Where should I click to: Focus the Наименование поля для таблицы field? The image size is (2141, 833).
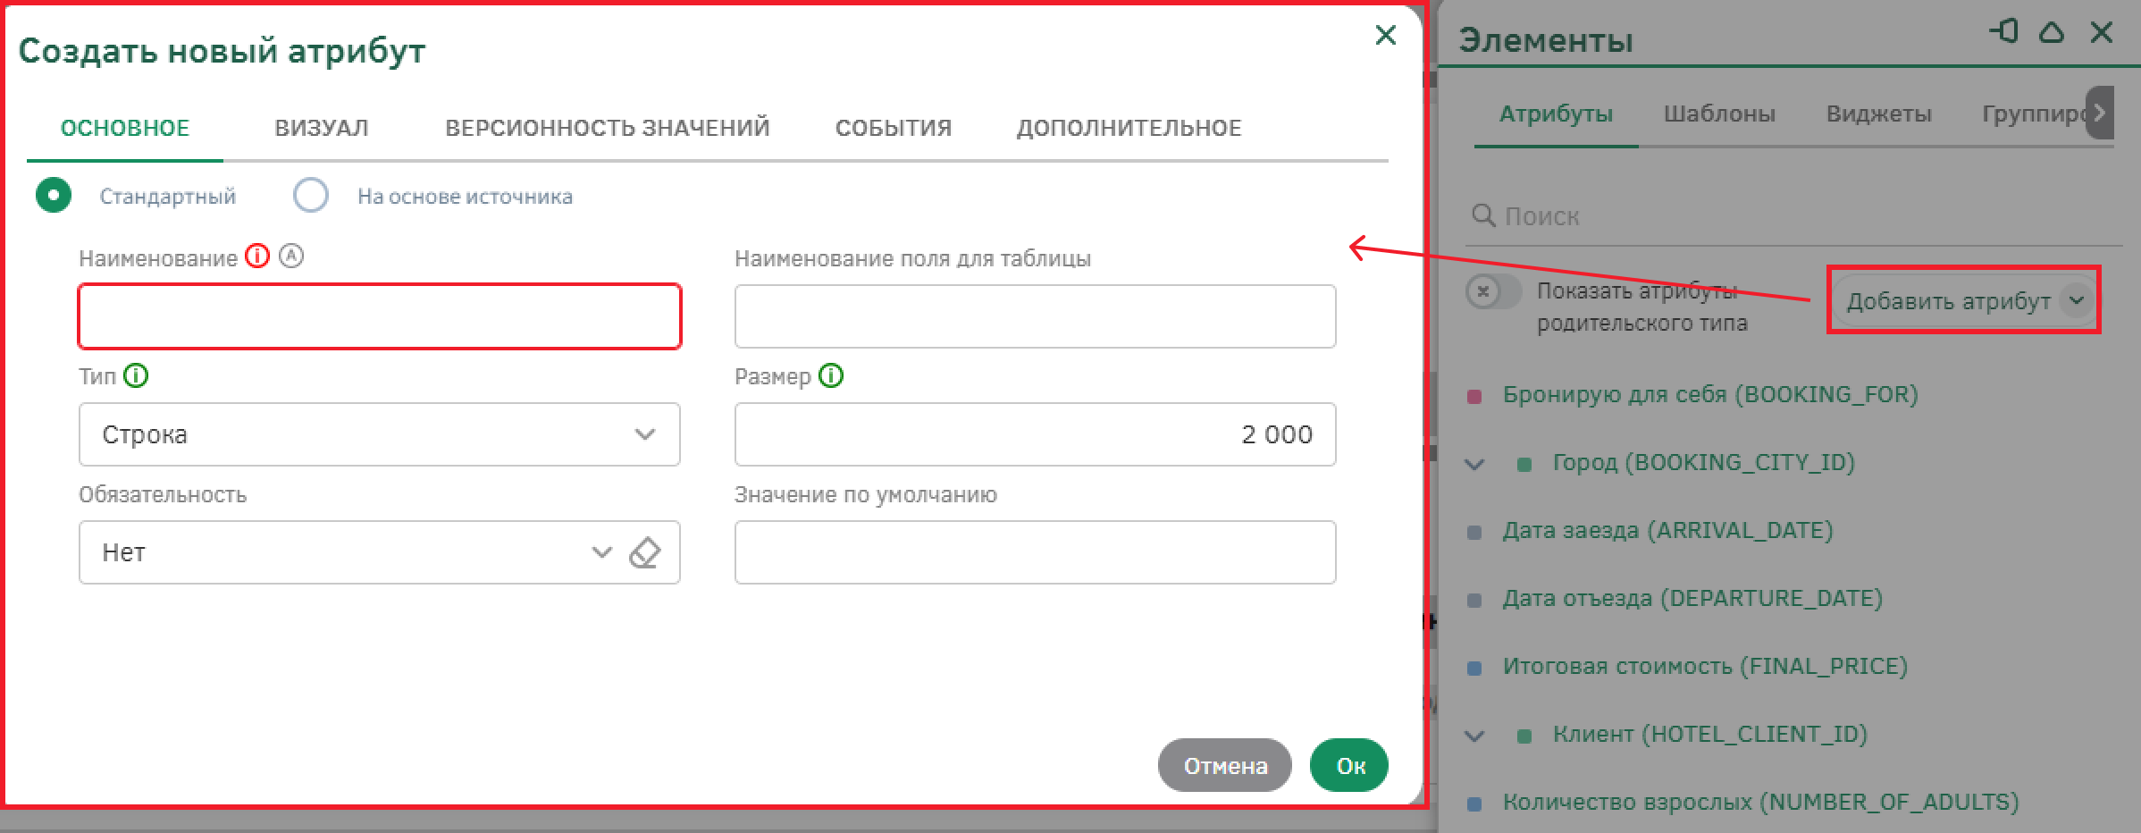1035,316
